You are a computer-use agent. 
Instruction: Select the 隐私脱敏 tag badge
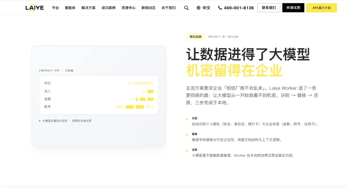click(196, 37)
